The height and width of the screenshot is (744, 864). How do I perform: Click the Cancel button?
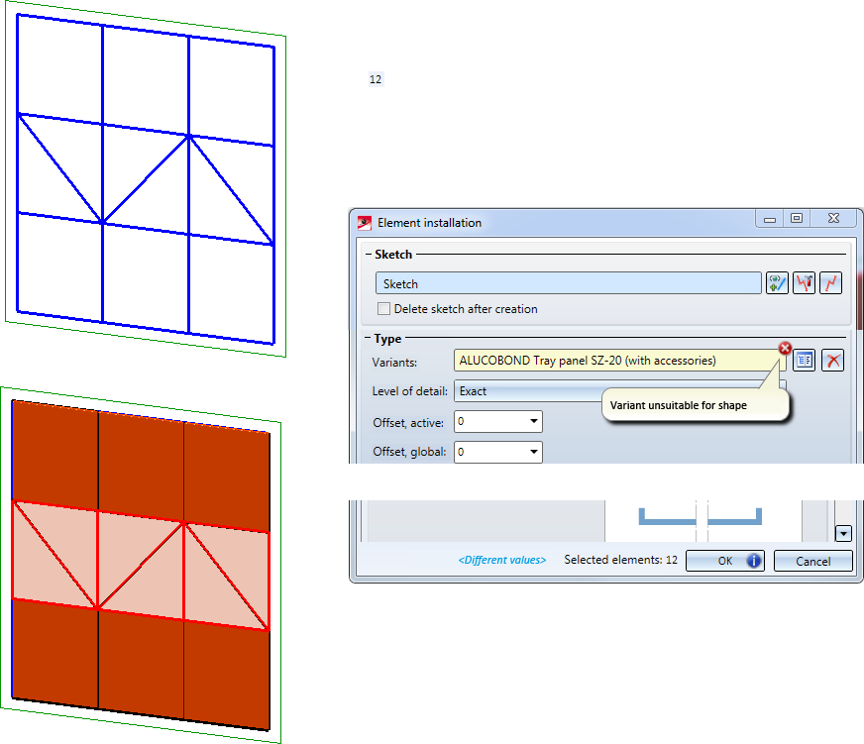812,561
